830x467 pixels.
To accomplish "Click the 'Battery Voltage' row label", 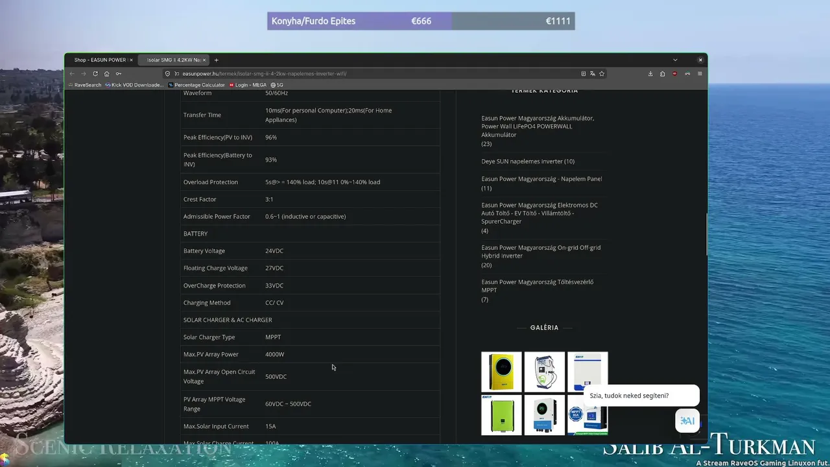I will (x=204, y=251).
